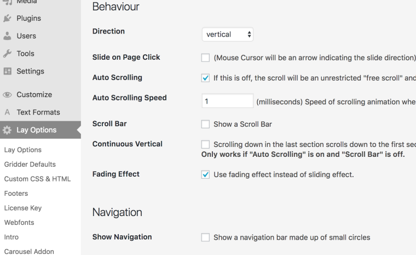
Task: Check the Show Navigation checkbox
Action: click(x=206, y=237)
